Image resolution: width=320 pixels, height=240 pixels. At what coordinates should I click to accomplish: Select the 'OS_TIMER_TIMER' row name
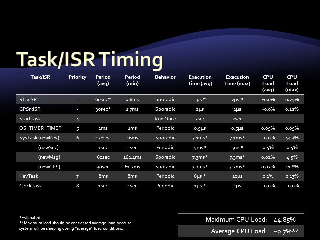coord(40,128)
